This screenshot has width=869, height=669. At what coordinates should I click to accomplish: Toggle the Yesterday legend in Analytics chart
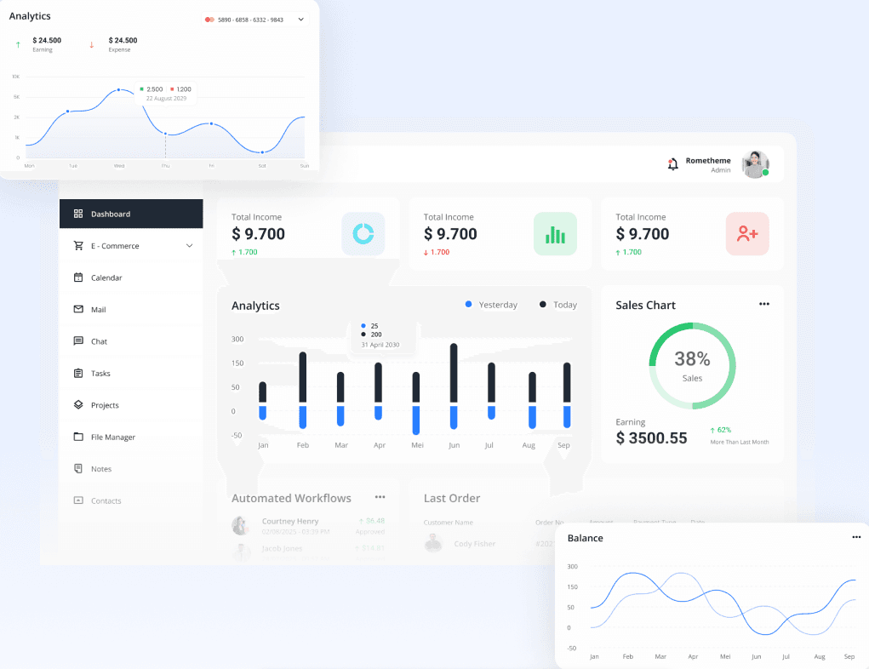pyautogui.click(x=490, y=304)
